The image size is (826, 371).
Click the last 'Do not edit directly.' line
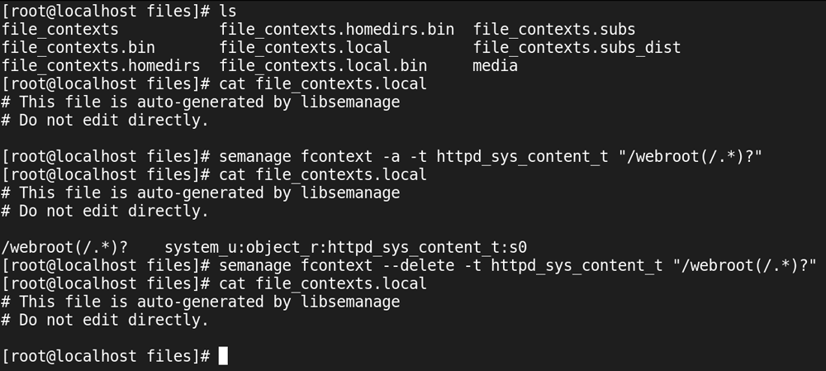tap(106, 320)
